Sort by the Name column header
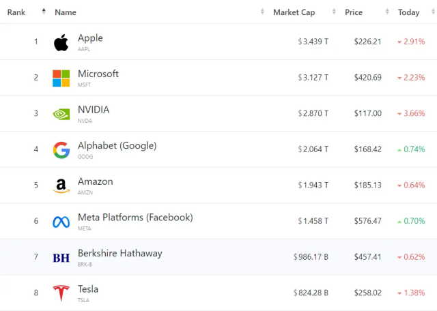Viewport: 437px width, 311px height. 66,12
